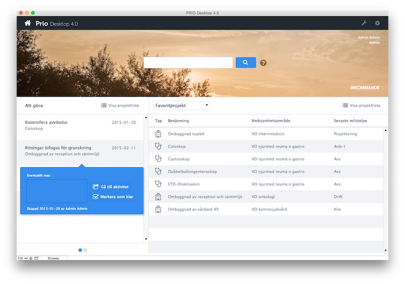
Task: Sort by Senaste milstolpe column header
Action: coord(350,121)
